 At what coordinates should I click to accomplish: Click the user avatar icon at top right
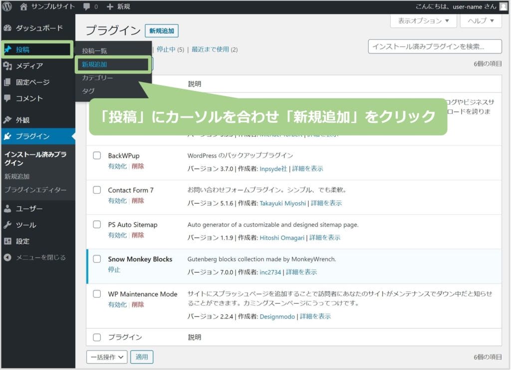(x=504, y=6)
